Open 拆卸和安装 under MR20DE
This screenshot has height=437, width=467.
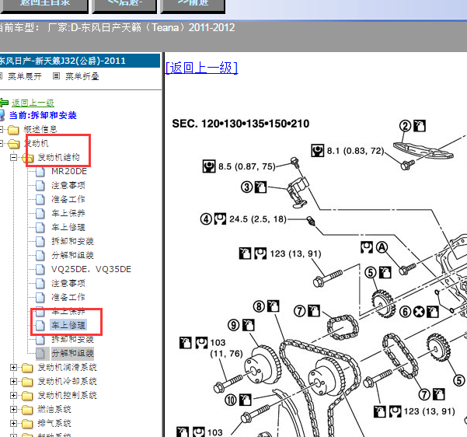pos(73,241)
